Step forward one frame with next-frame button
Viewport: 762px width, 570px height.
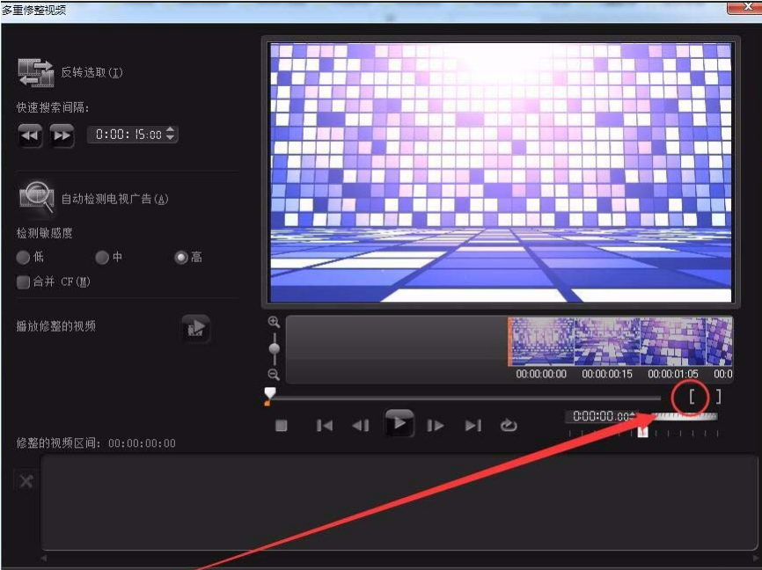click(x=435, y=426)
